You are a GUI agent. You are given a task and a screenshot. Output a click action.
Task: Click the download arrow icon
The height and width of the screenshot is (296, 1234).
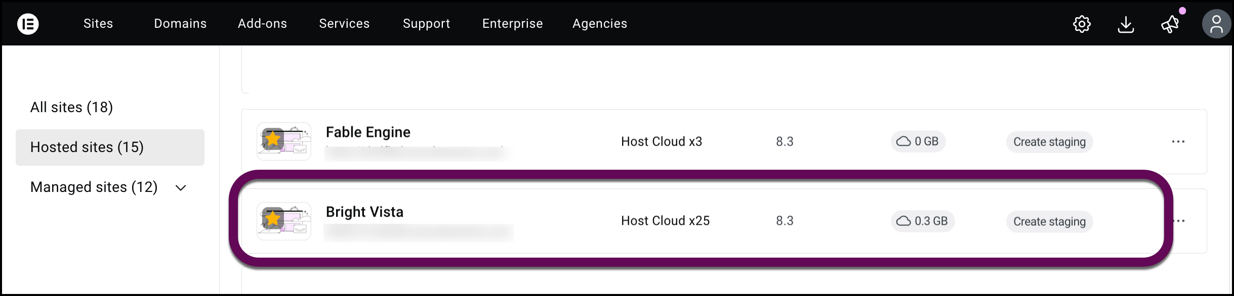(x=1126, y=24)
